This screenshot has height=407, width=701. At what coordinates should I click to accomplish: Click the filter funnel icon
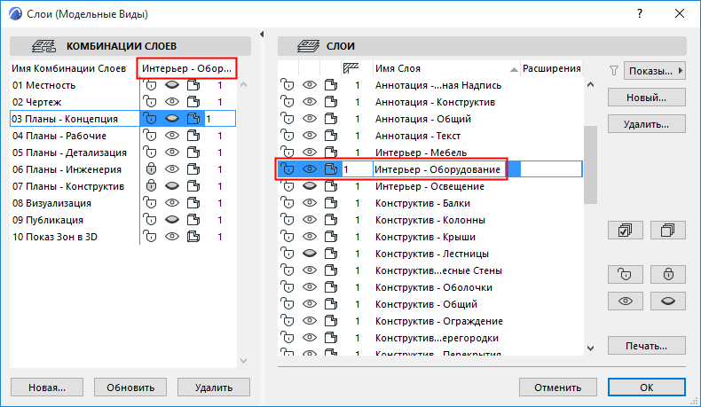pos(614,70)
